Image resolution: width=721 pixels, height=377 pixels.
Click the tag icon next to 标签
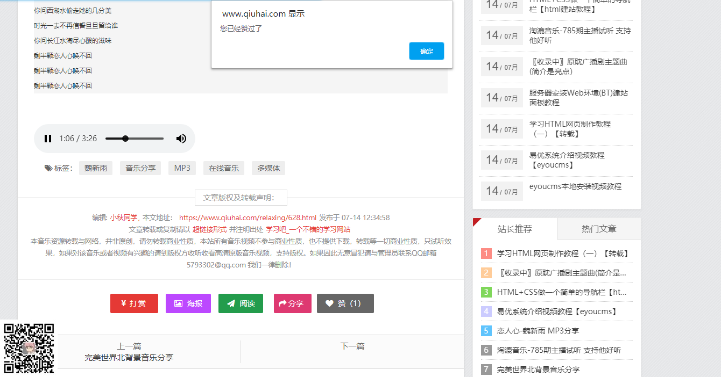(x=48, y=168)
